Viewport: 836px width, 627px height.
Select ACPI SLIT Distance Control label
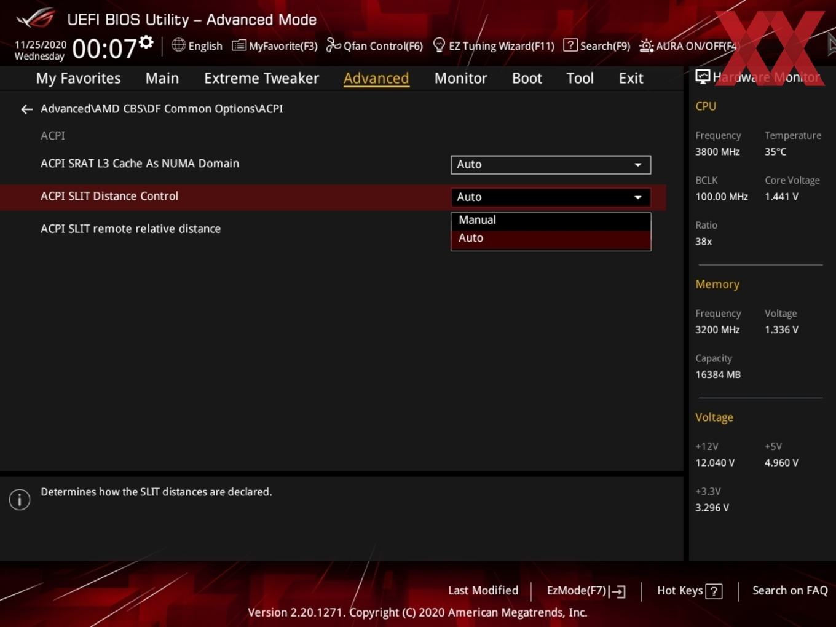click(109, 196)
